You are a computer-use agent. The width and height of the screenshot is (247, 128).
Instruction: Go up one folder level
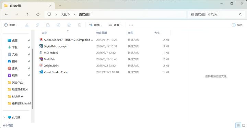[27, 14]
